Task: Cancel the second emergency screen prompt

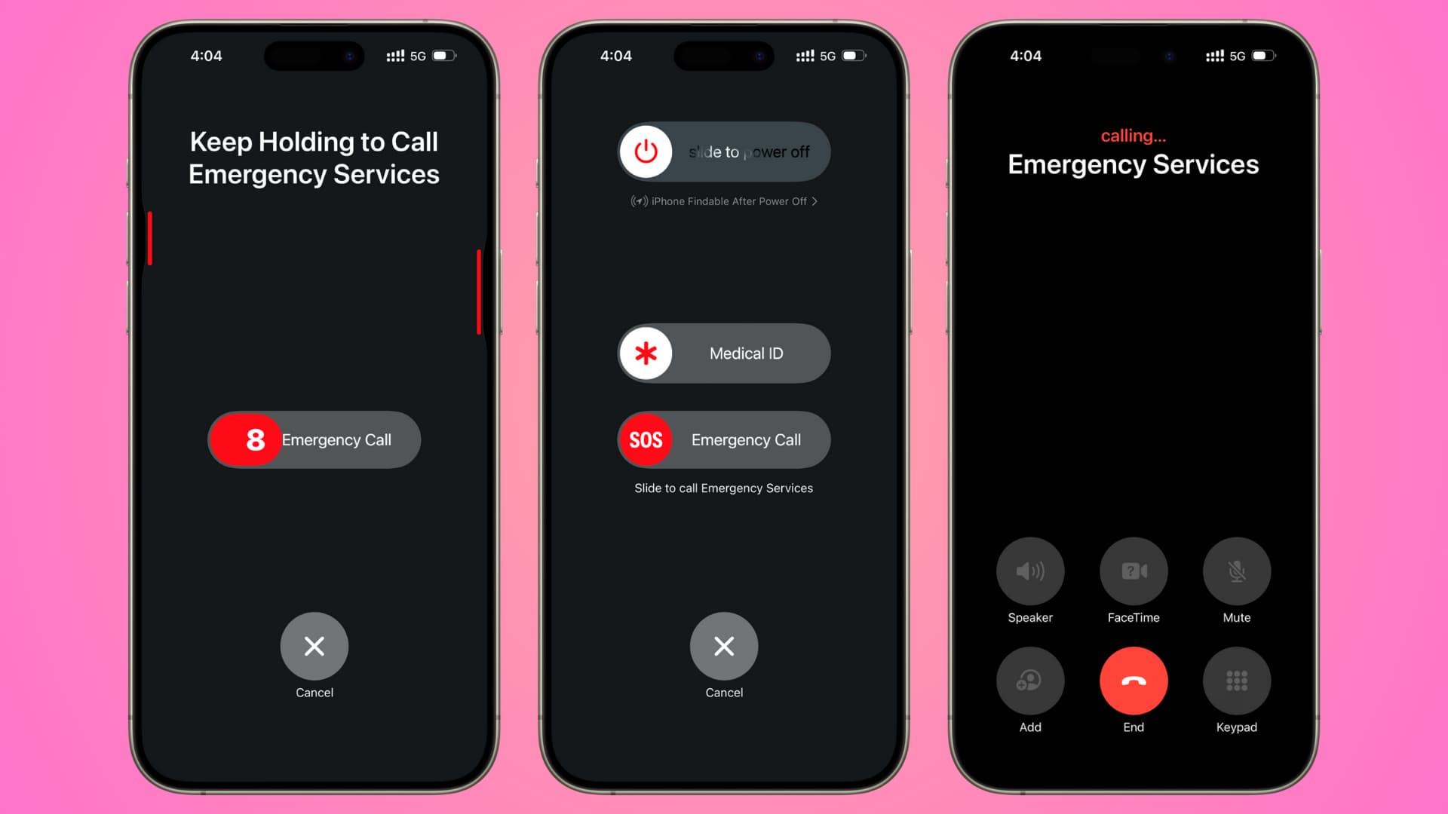Action: [723, 646]
